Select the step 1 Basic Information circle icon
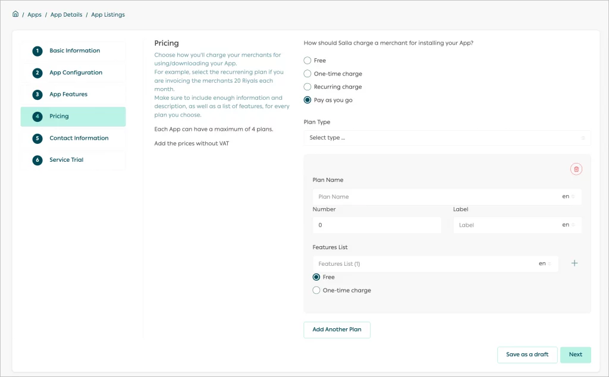Screen dimensions: 609x377 (x=37, y=51)
